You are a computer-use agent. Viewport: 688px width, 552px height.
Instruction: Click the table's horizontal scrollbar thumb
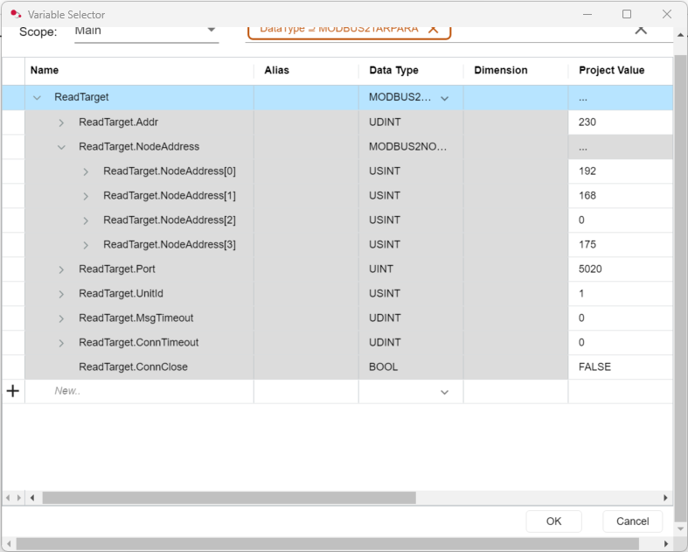pyautogui.click(x=227, y=498)
